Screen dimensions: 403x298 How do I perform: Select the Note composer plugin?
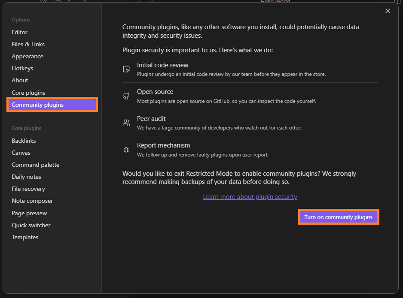point(32,201)
